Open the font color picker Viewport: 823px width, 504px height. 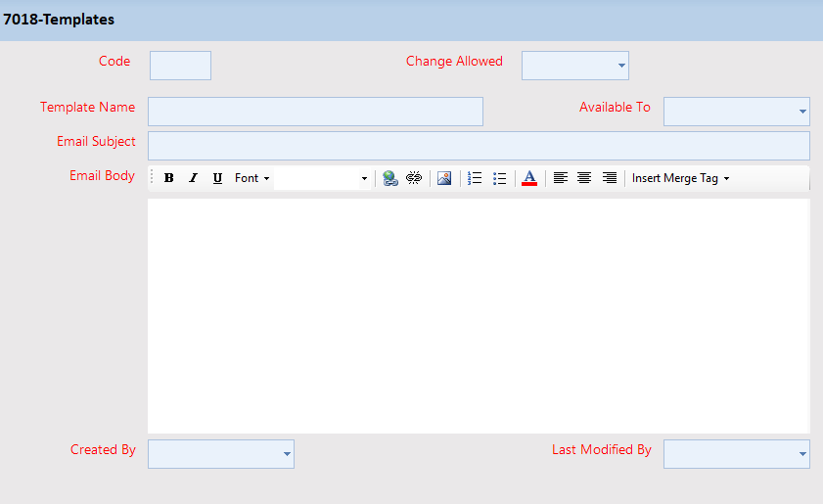tap(529, 178)
